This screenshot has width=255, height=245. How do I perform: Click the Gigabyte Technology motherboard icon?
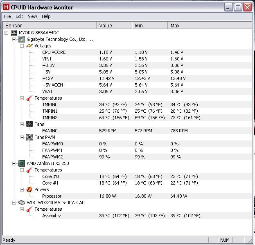(22, 39)
